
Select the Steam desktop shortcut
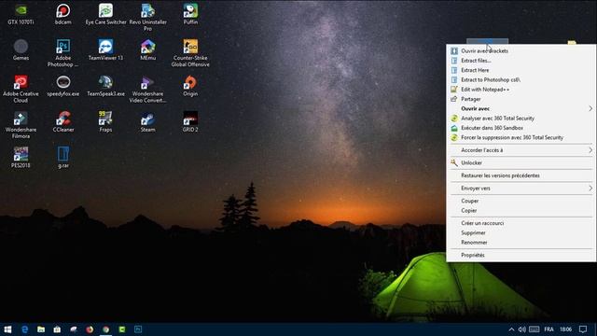[147, 121]
